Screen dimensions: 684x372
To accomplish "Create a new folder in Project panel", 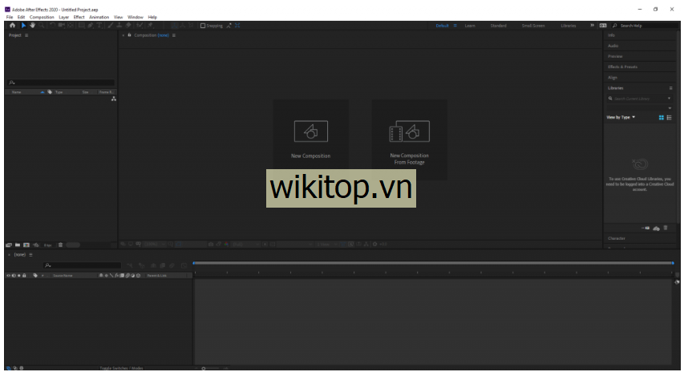I will [17, 245].
